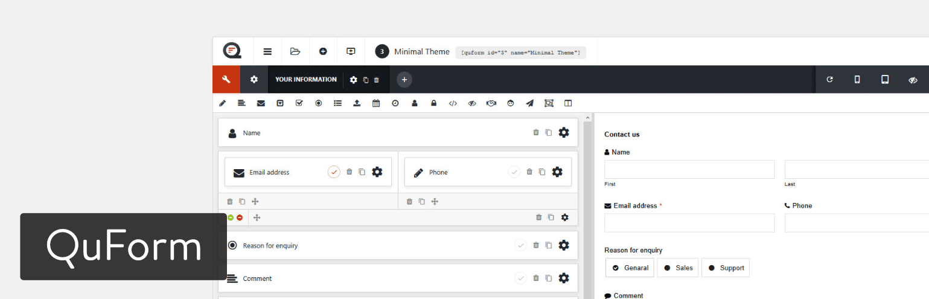This screenshot has width=929, height=299.
Task: Open settings gear for Name field
Action: (x=564, y=133)
